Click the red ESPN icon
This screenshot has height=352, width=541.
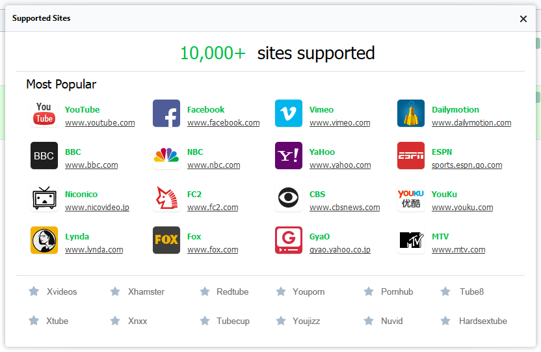410,156
